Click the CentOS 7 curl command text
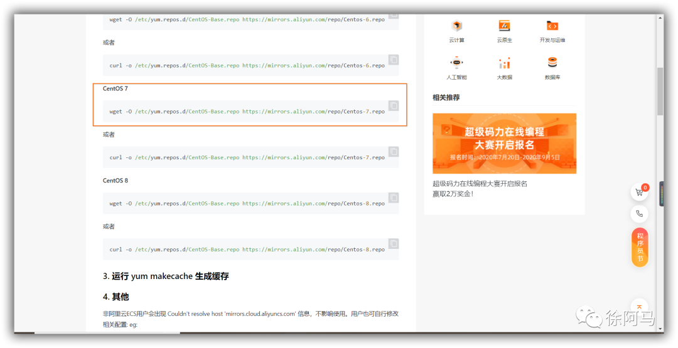The image size is (678, 348). [x=247, y=157]
